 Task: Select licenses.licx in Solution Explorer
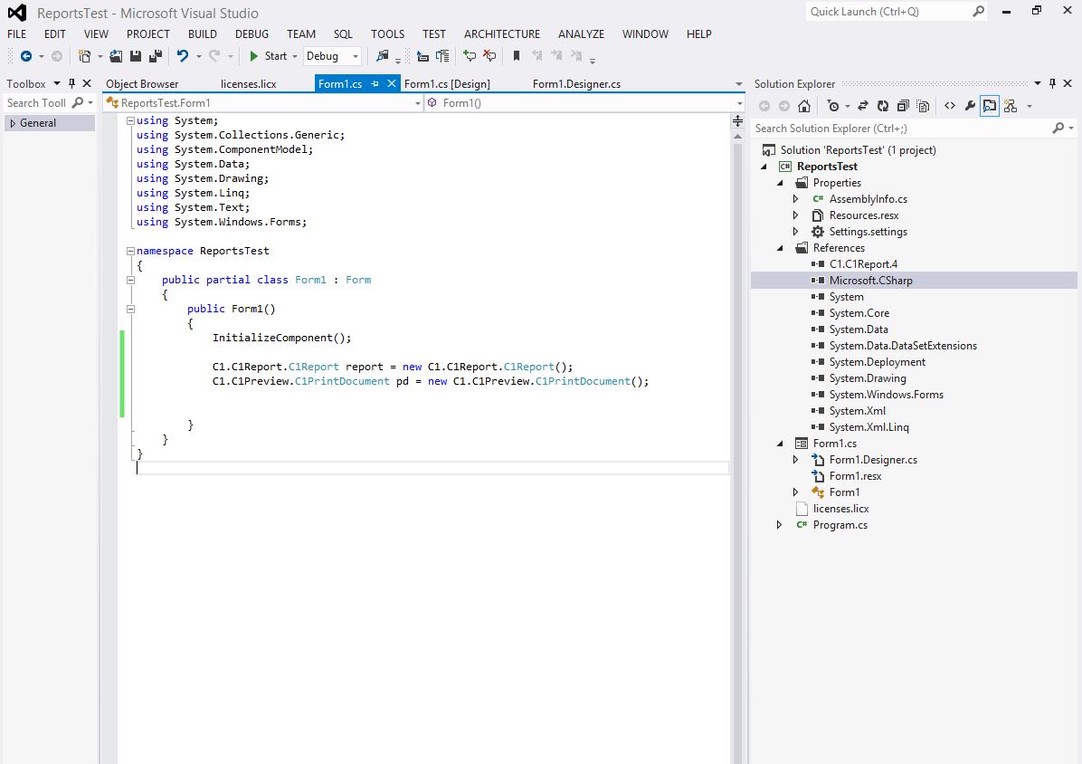(x=840, y=509)
